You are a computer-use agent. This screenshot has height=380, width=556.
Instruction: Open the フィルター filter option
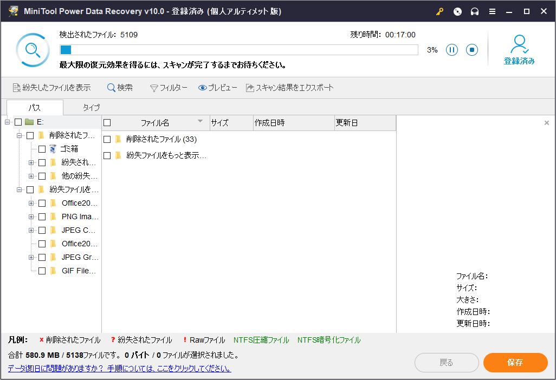click(169, 88)
